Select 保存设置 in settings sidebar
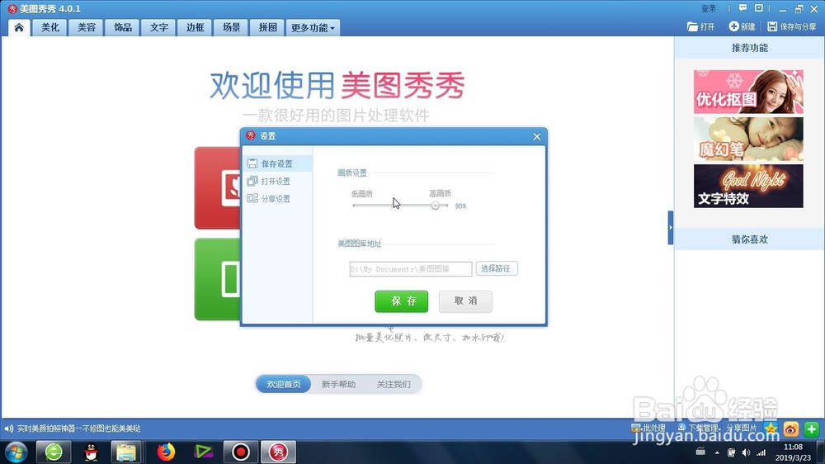The image size is (825, 464). tap(277, 163)
